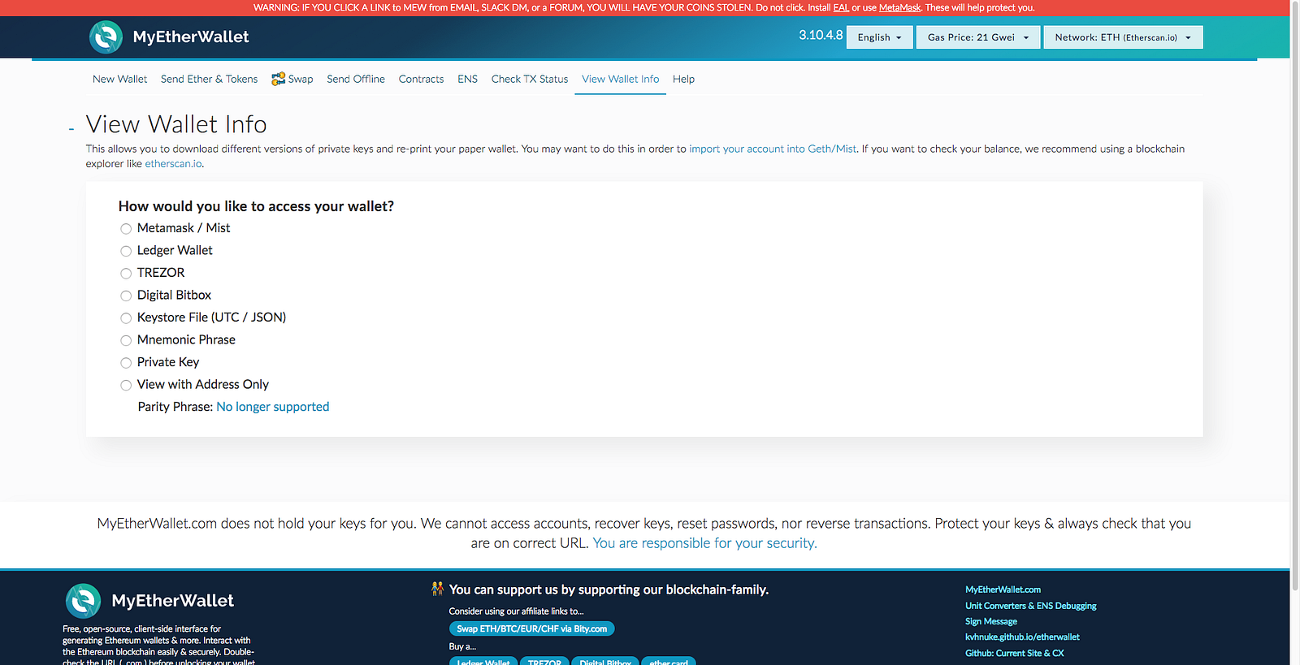This screenshot has height=665, width=1300.
Task: Select the Metamask / Mist access option
Action: 126,229
